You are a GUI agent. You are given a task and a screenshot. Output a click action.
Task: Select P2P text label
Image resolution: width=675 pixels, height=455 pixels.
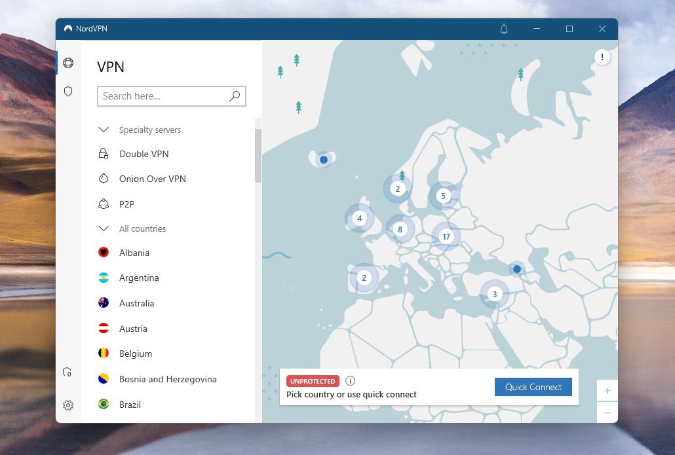(126, 204)
